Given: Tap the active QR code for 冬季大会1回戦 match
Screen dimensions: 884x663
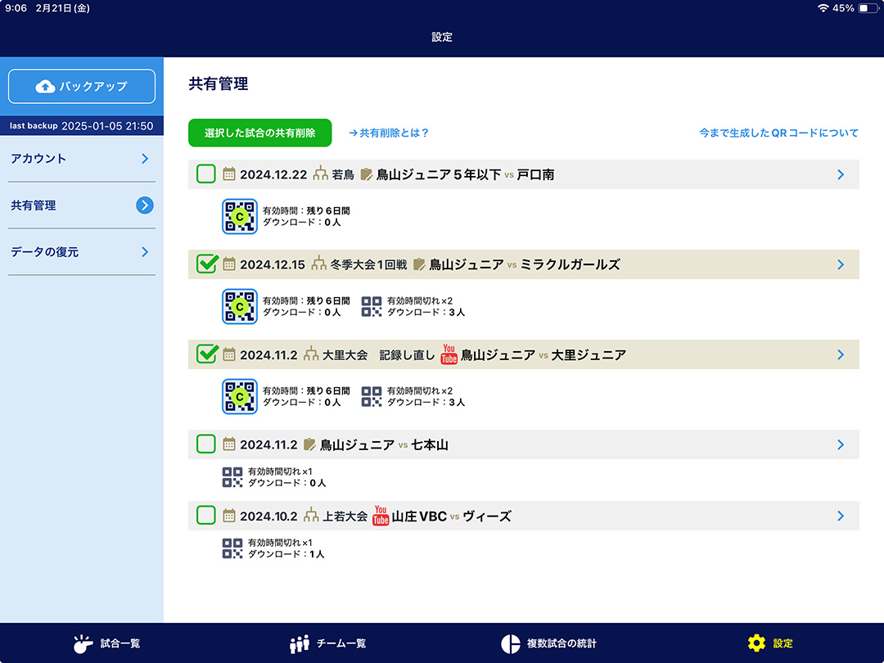Looking at the screenshot, I should click(240, 306).
